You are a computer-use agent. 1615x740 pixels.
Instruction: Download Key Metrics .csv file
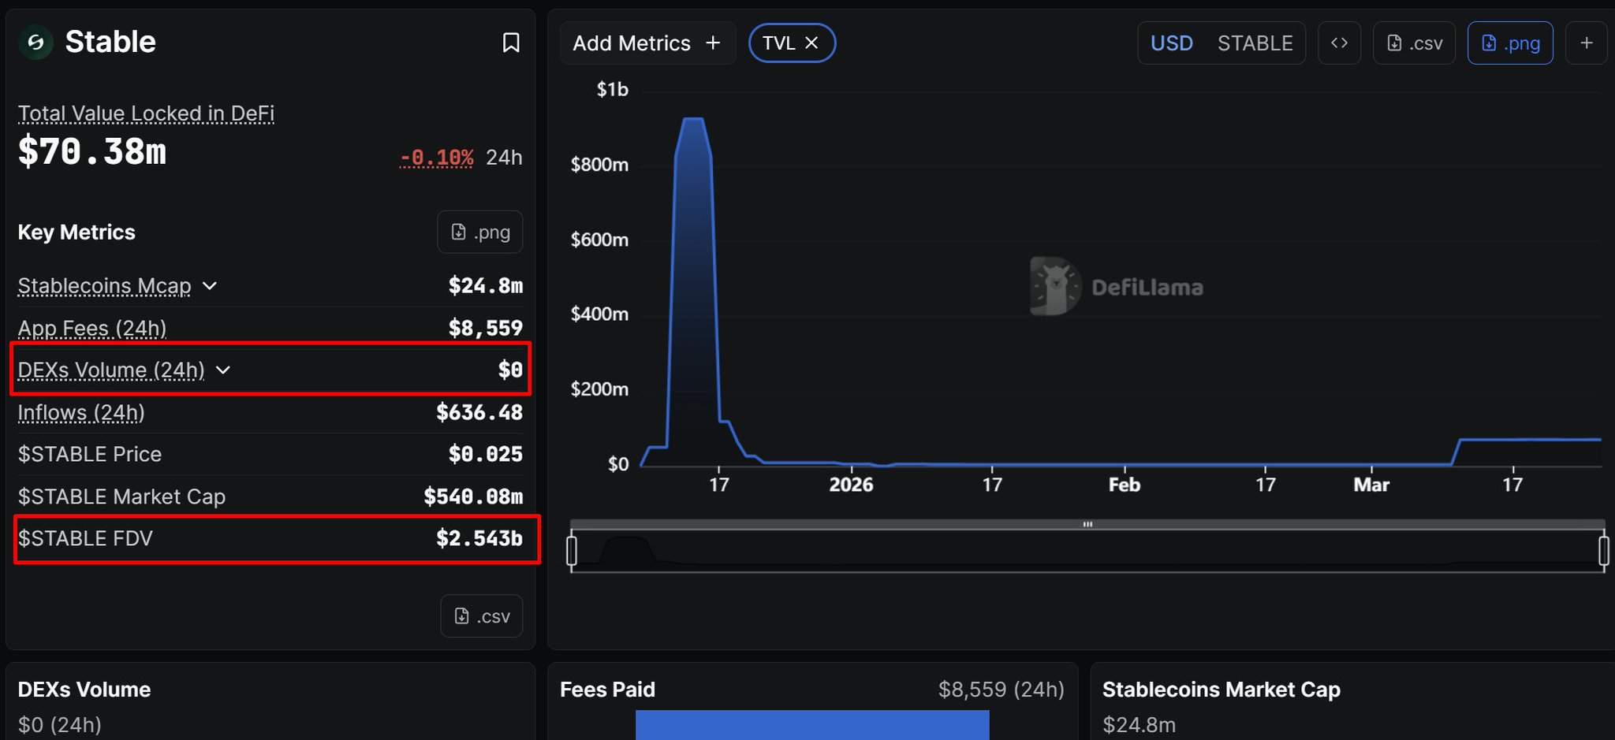click(x=482, y=616)
